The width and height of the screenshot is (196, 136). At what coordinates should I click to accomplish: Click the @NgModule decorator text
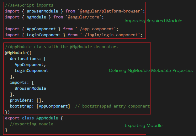pyautogui.click(x=16, y=53)
